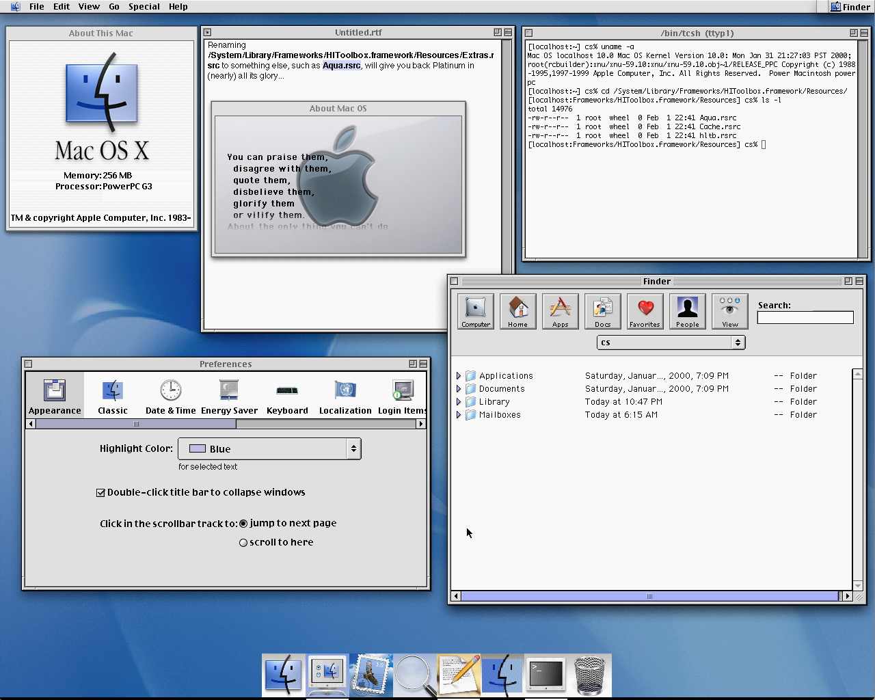
Task: Open Favorites heart icon in Finder
Action: pos(645,311)
